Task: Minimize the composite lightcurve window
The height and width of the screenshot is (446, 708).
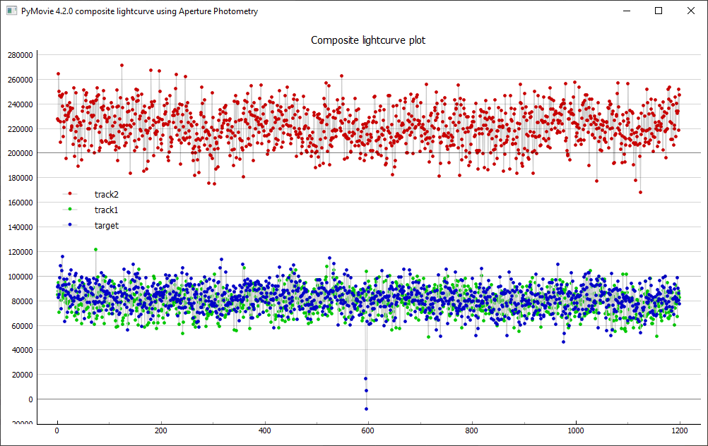Action: pos(627,11)
